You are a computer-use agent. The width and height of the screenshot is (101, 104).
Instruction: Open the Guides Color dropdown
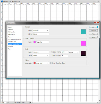tap(41, 31)
